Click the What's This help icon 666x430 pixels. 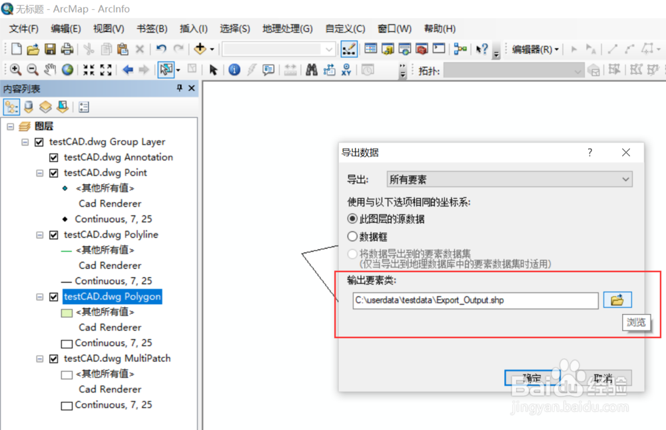(482, 49)
